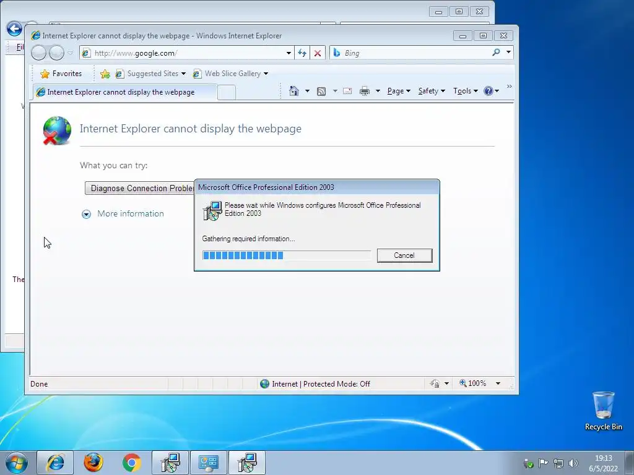
Task: Switch to first installer taskbar item
Action: coord(170,463)
